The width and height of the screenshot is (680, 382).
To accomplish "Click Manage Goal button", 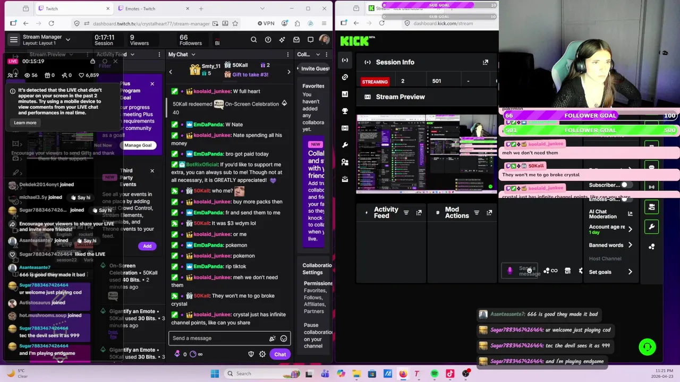I will pos(138,145).
